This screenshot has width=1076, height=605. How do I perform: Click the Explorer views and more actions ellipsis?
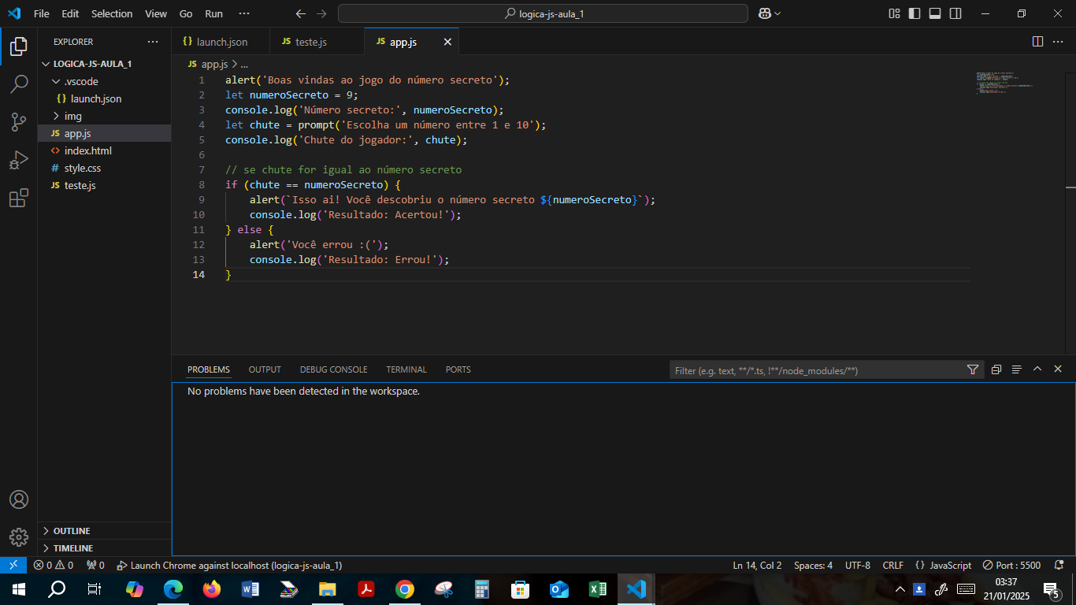[x=153, y=42]
